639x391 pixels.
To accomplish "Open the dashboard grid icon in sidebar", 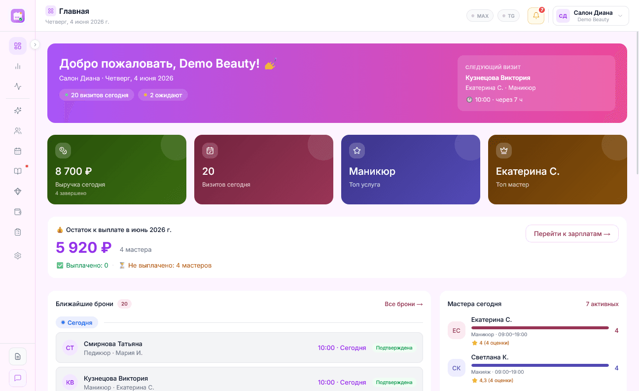I will click(x=18, y=46).
